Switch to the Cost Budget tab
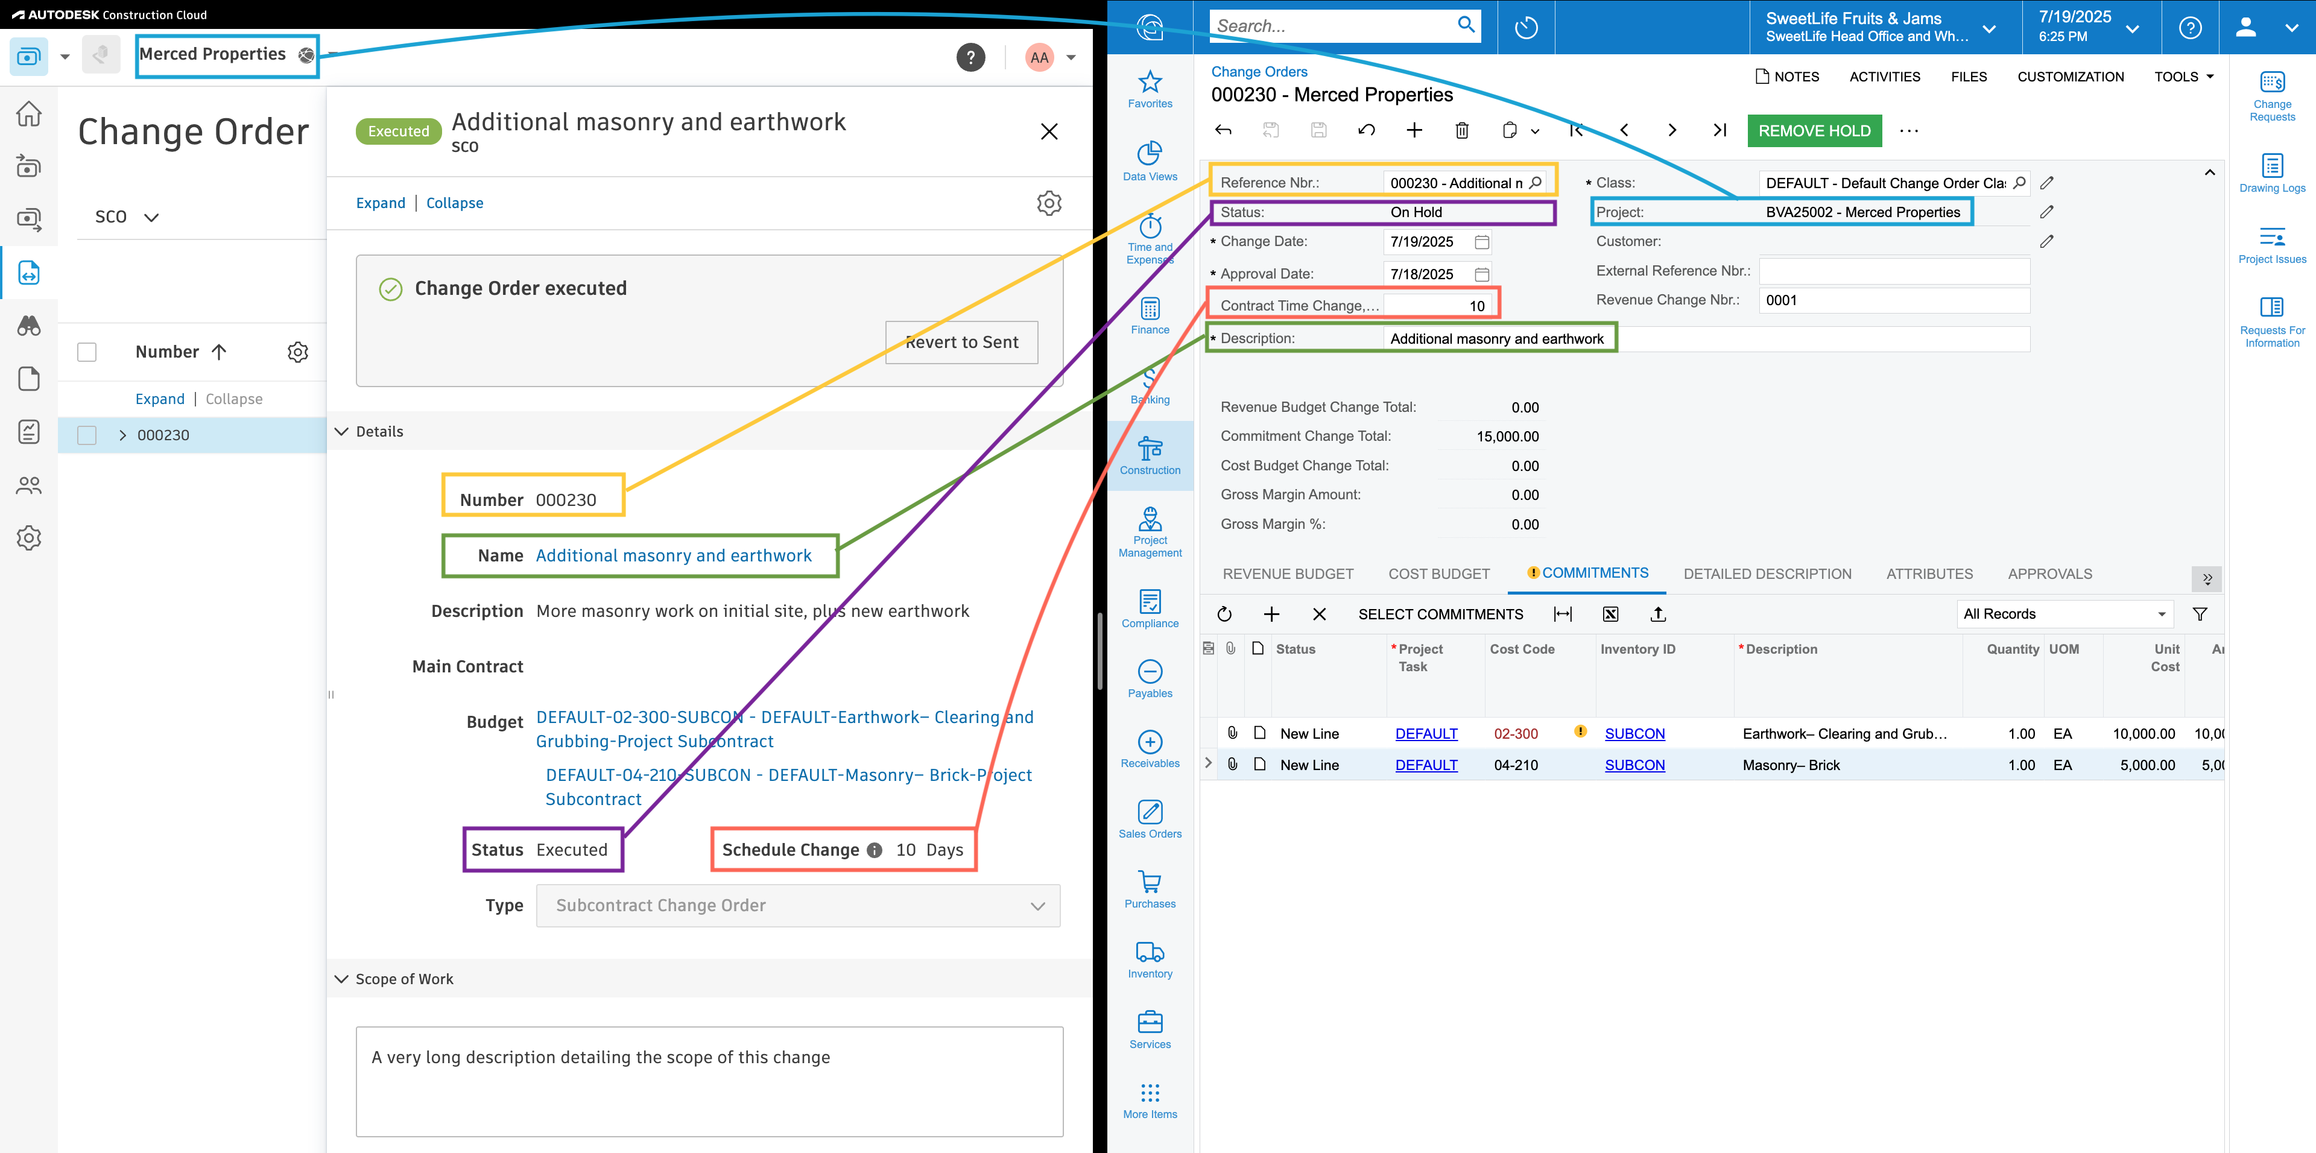 click(1438, 573)
